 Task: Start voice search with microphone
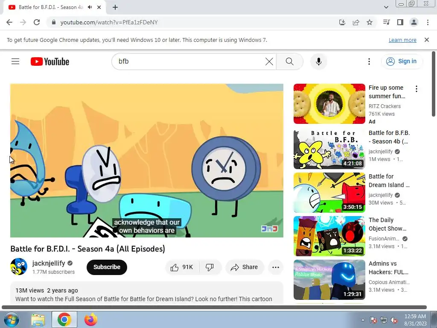(318, 61)
